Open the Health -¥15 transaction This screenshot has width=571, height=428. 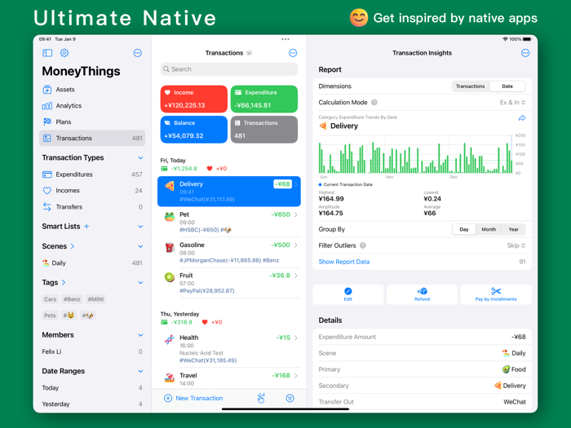pyautogui.click(x=229, y=349)
